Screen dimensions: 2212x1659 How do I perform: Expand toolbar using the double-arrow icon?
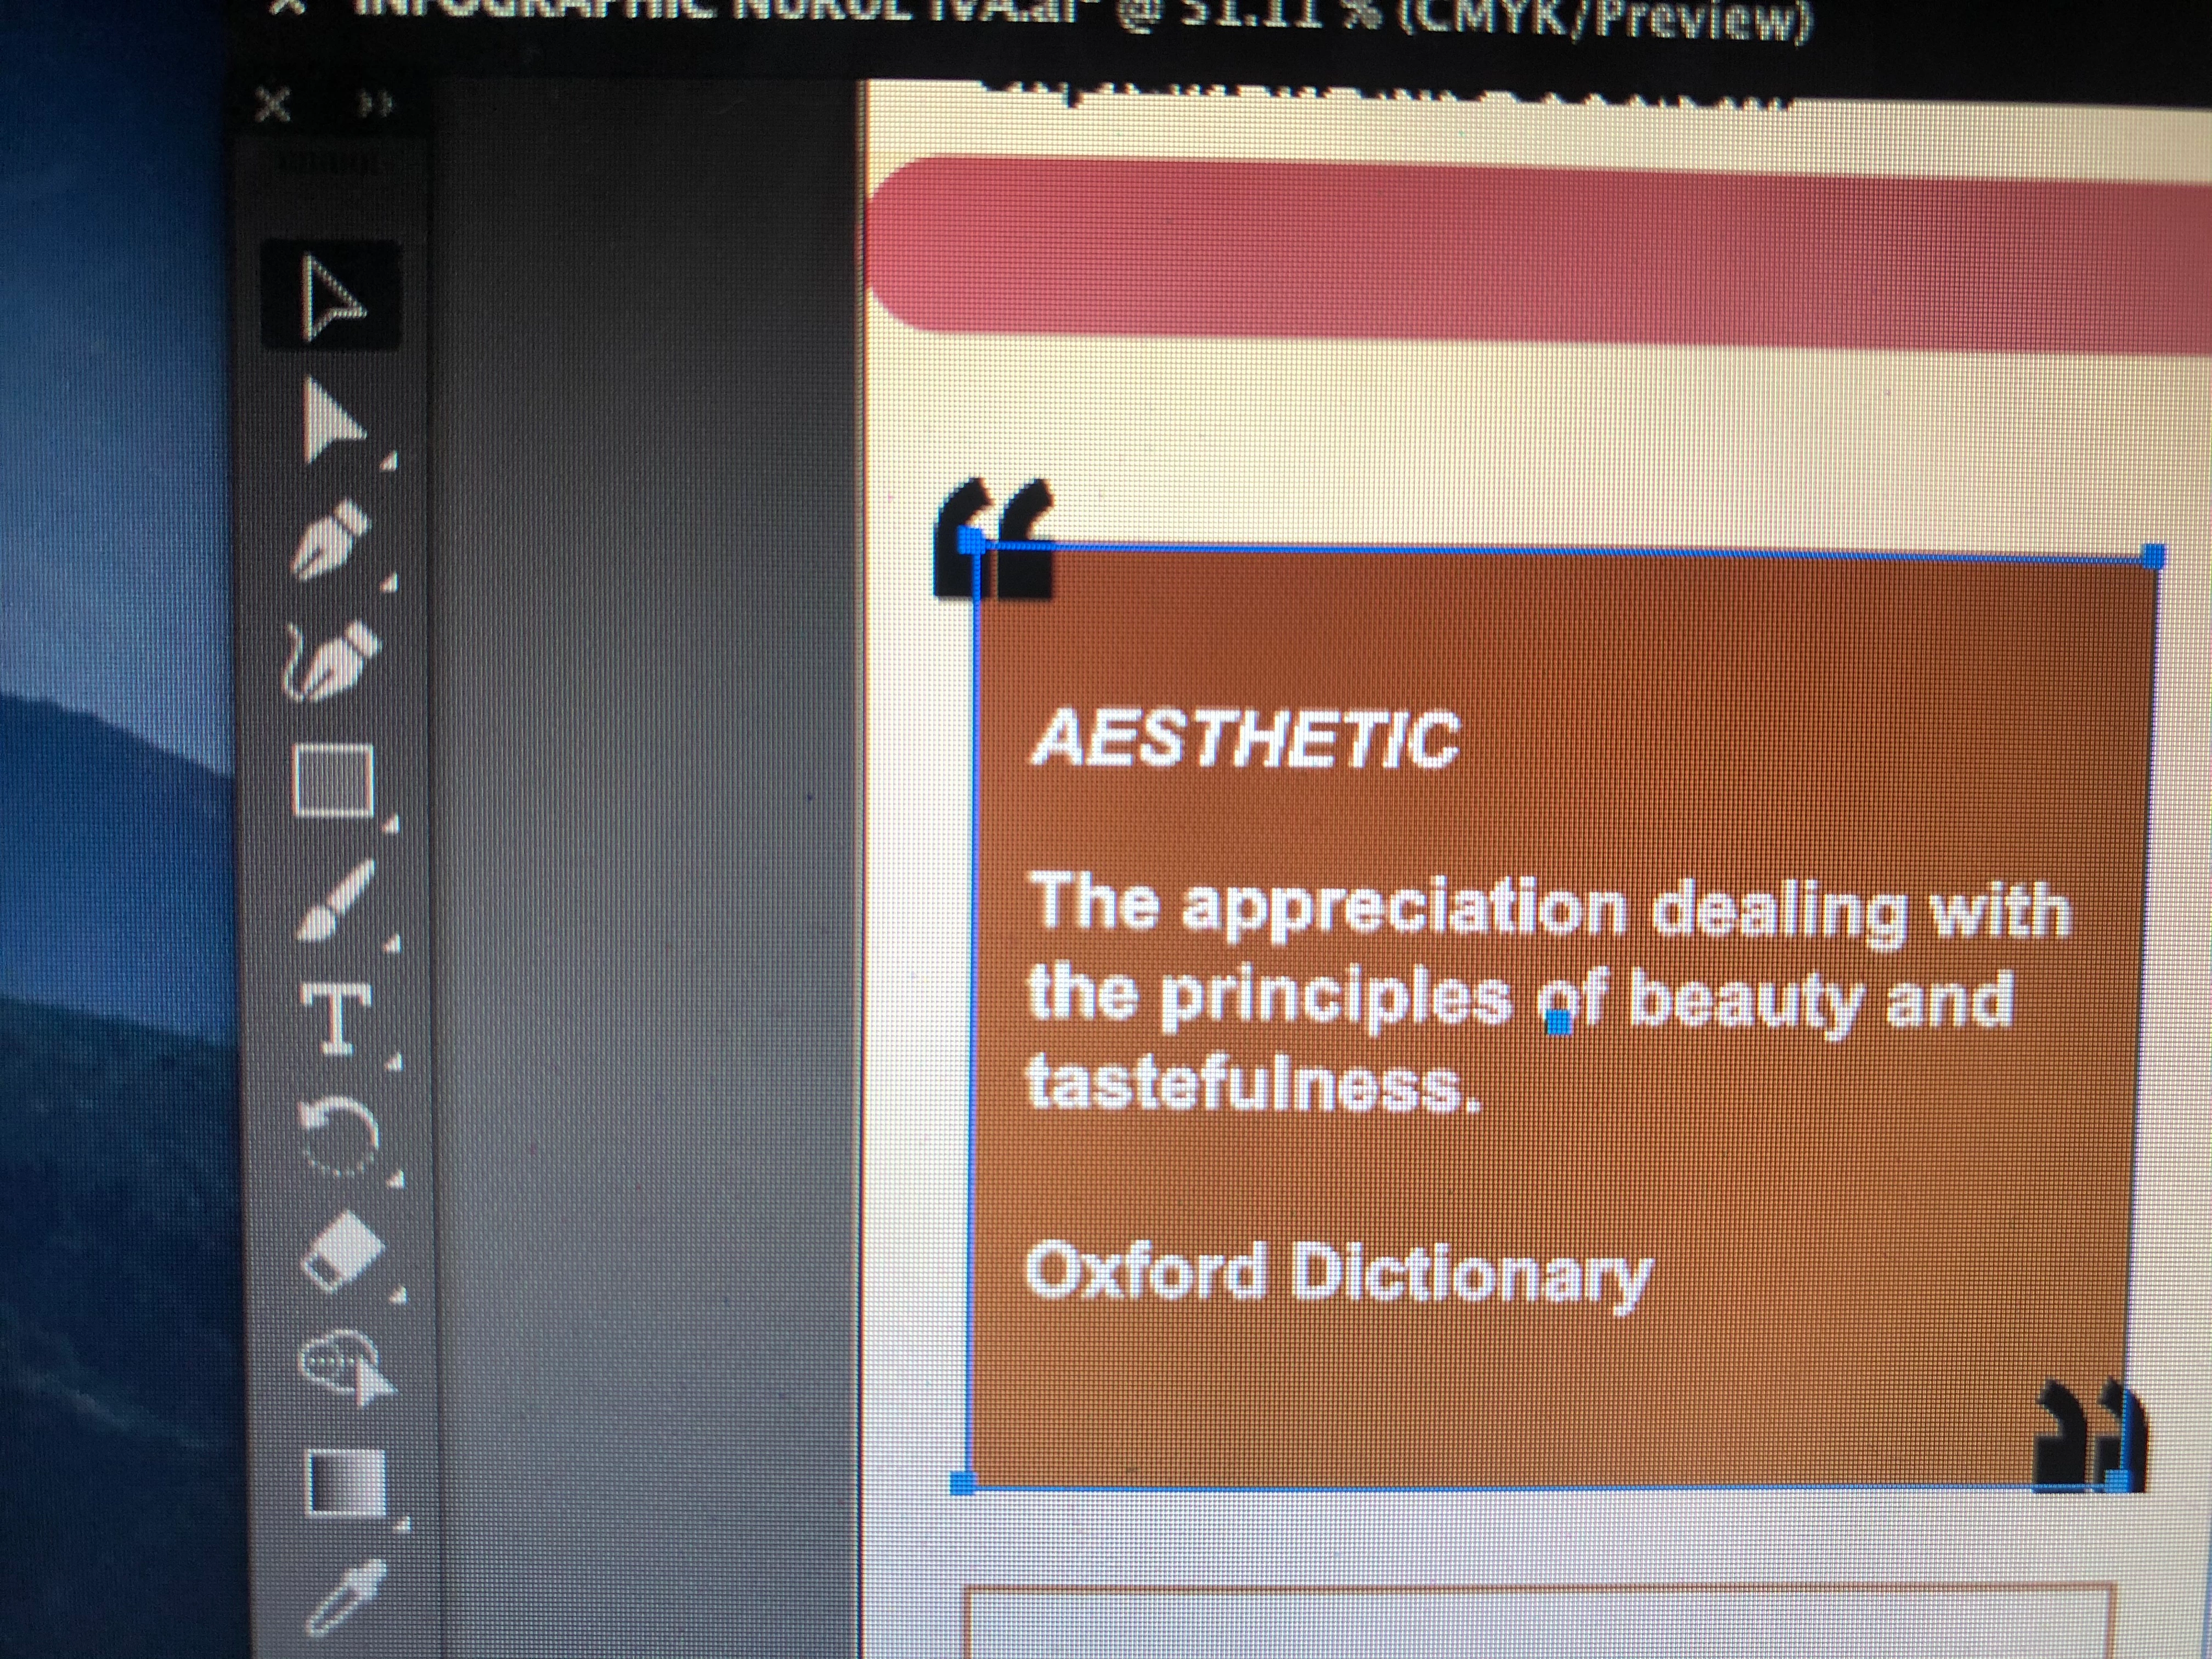pos(377,104)
